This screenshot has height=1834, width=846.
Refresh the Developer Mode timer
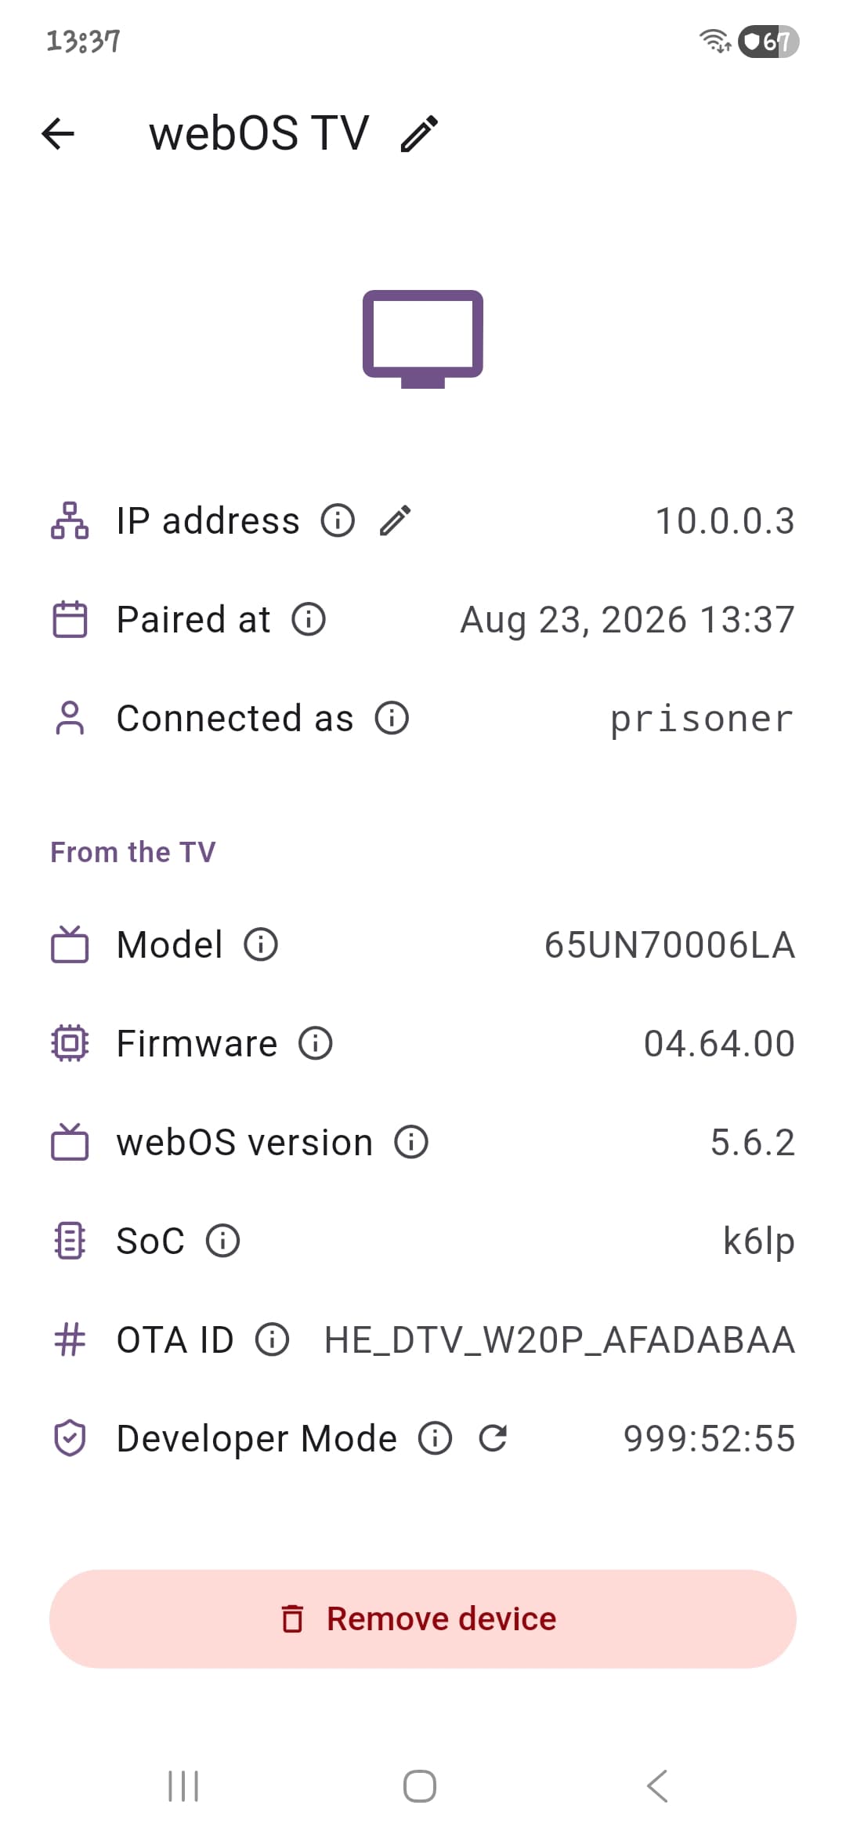point(493,1438)
